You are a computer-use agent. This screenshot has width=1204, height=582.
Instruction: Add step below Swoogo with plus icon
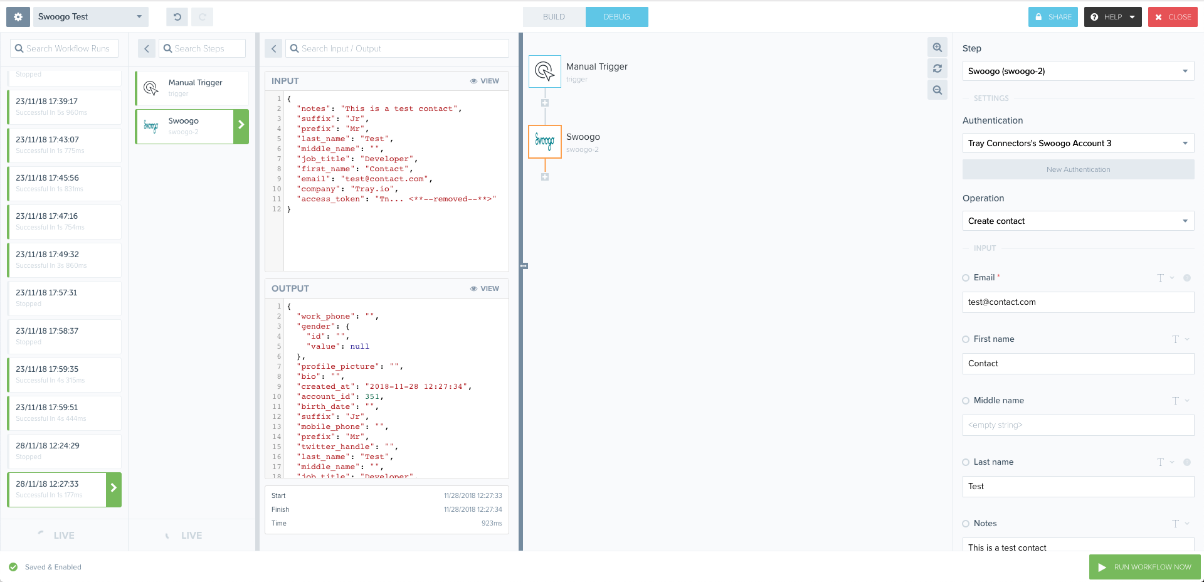tap(545, 177)
